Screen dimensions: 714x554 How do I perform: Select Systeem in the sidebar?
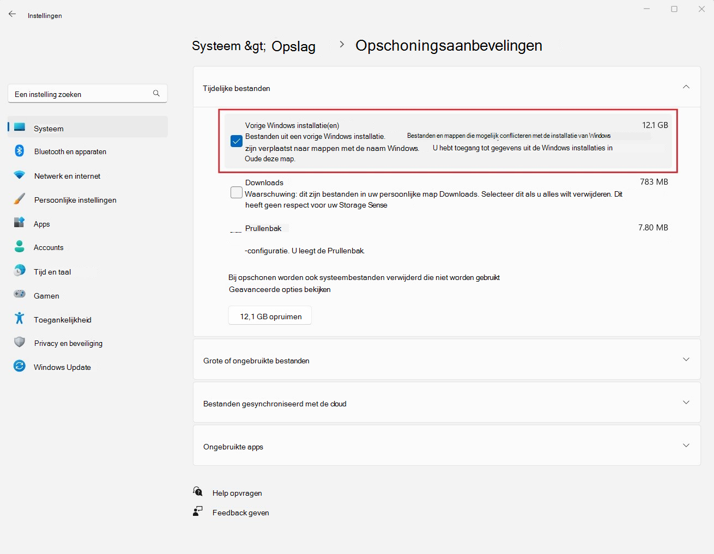coord(88,127)
